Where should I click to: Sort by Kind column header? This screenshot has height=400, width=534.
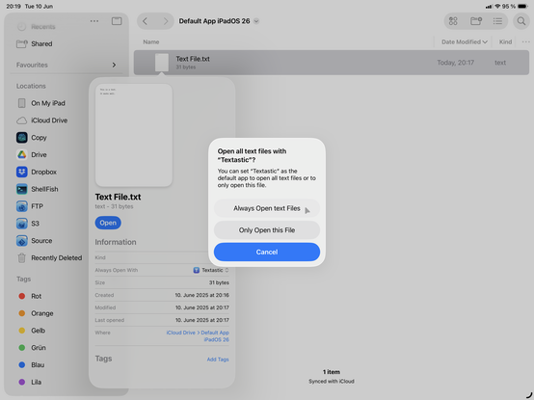[x=505, y=41]
